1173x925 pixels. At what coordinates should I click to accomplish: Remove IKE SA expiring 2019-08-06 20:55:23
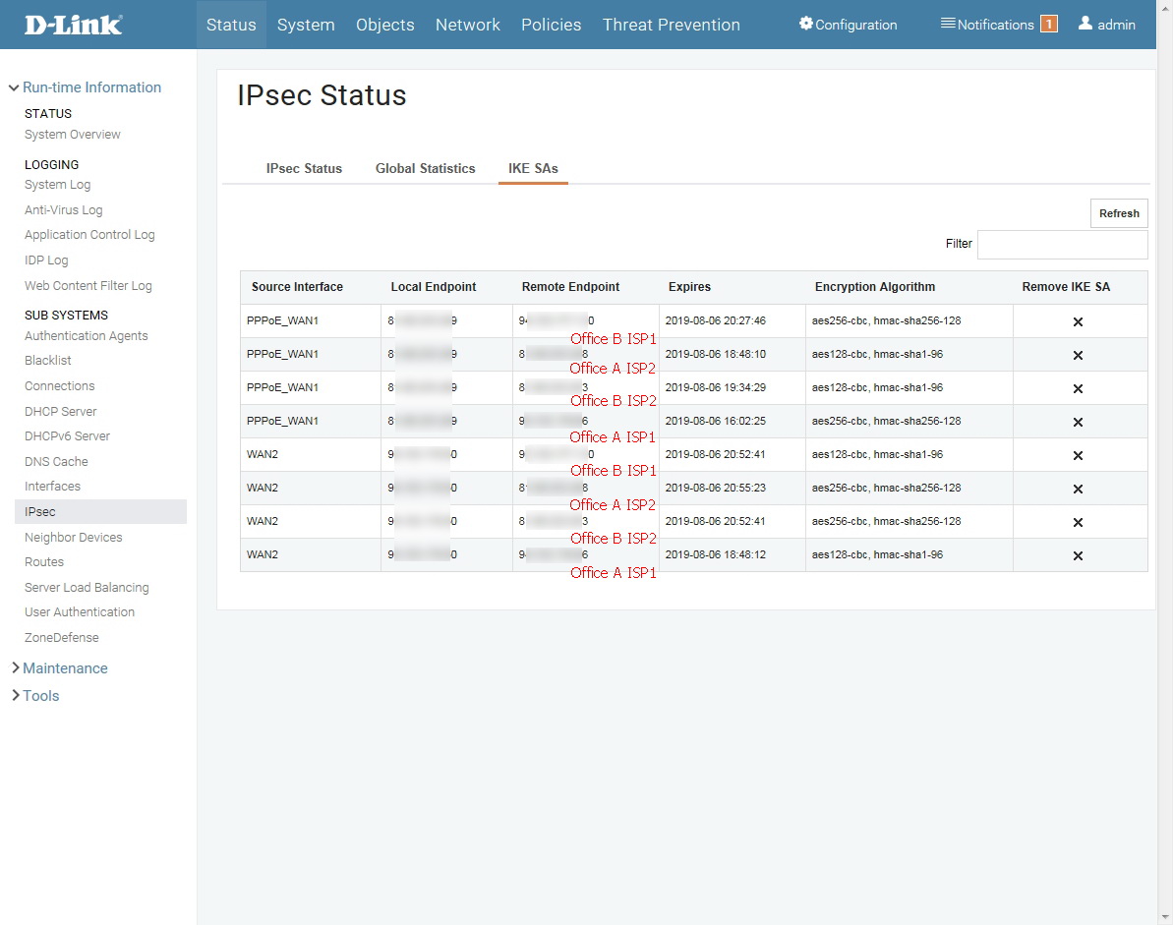[x=1078, y=489]
